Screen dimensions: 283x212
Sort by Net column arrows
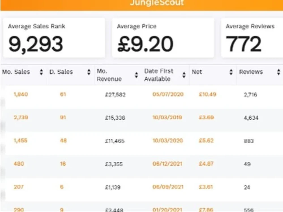[231, 72]
